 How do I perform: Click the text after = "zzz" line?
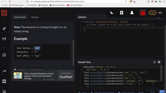tap(28, 56)
